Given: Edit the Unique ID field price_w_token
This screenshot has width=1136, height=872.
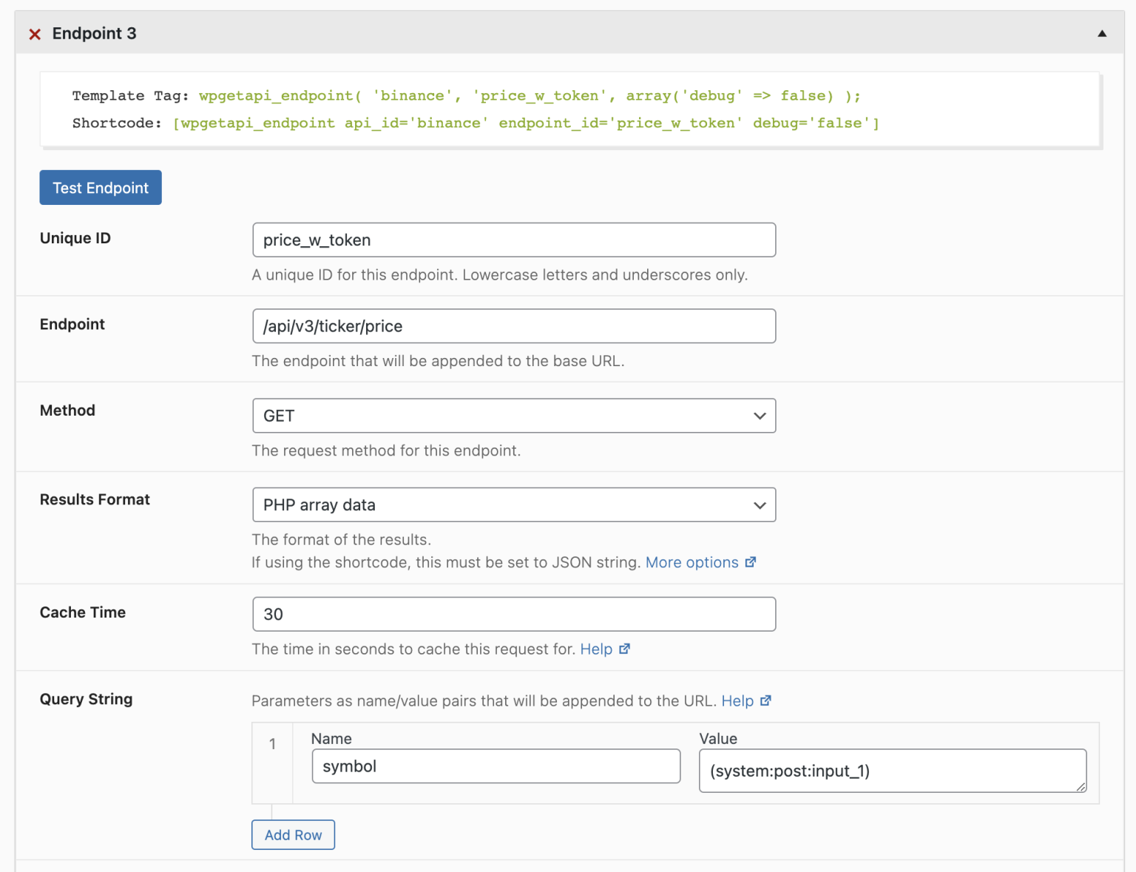Looking at the screenshot, I should click(x=514, y=240).
